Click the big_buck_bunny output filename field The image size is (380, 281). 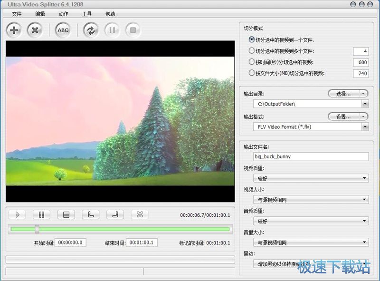coord(311,156)
